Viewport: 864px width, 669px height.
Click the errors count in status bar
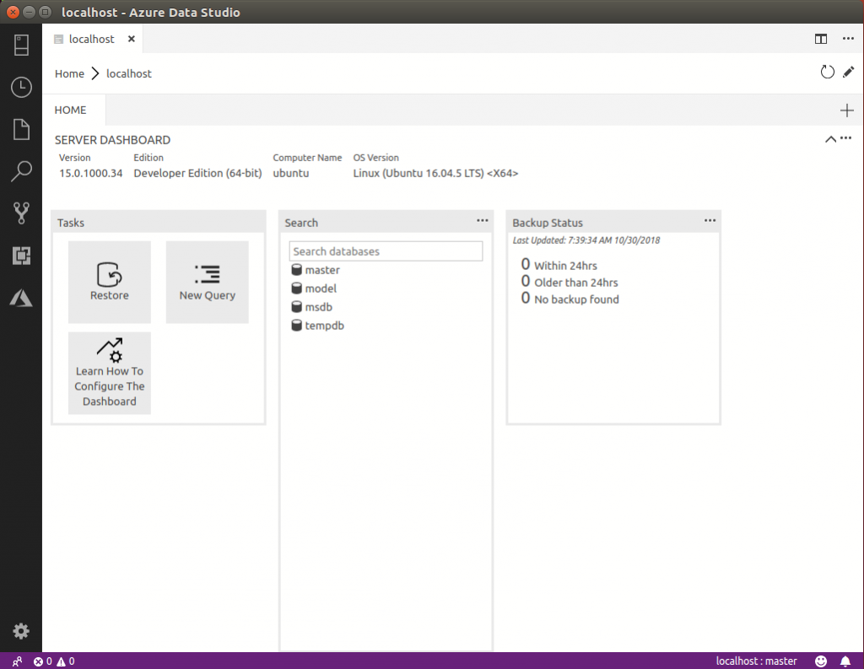click(43, 661)
